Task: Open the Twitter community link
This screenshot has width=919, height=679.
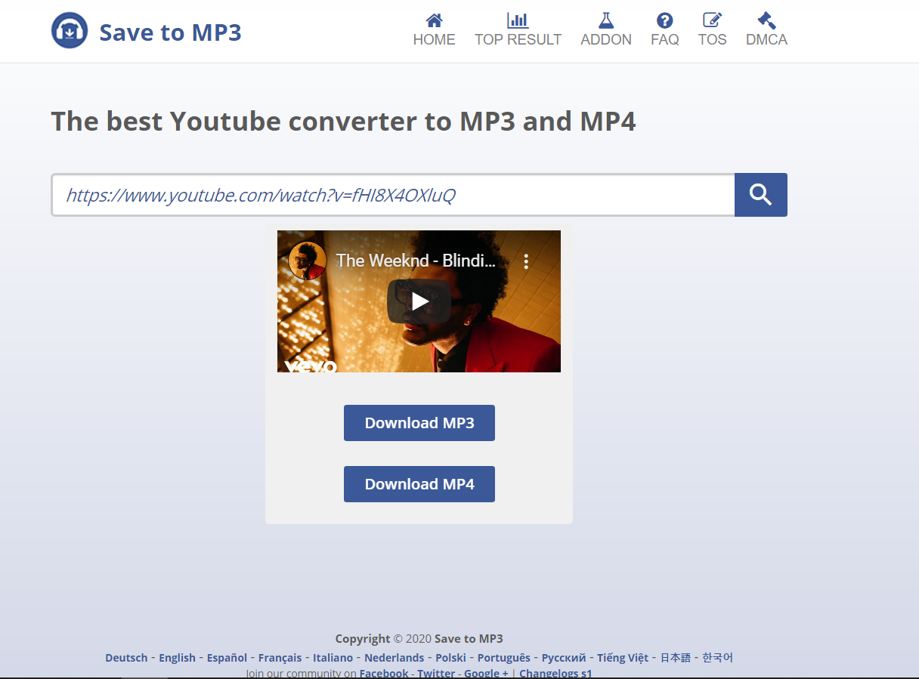Action: coord(436,673)
